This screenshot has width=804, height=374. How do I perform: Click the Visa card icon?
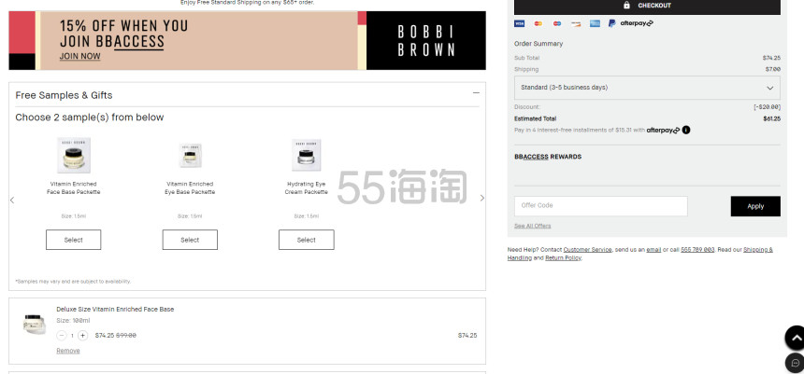click(520, 23)
